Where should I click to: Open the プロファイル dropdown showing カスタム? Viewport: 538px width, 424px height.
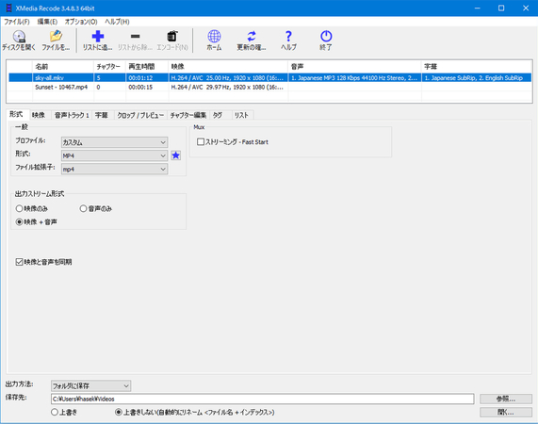pos(114,142)
